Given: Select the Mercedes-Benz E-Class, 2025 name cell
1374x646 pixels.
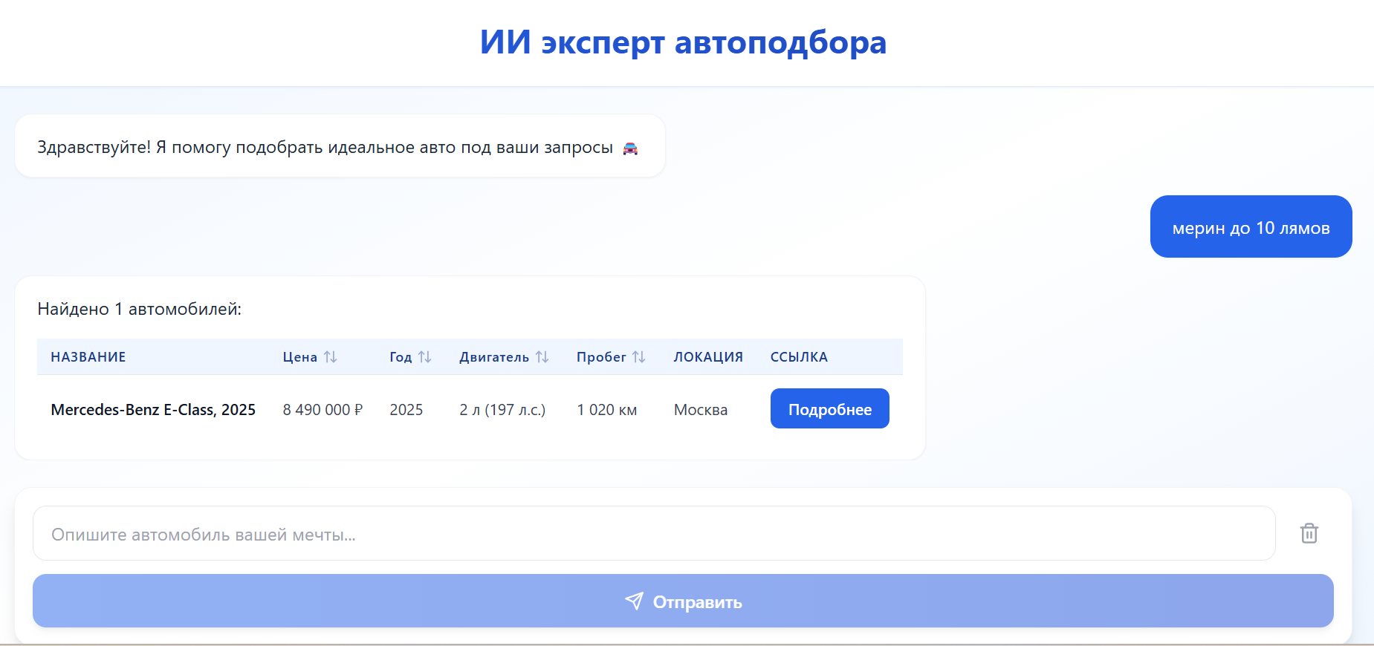Looking at the screenshot, I should pos(153,410).
